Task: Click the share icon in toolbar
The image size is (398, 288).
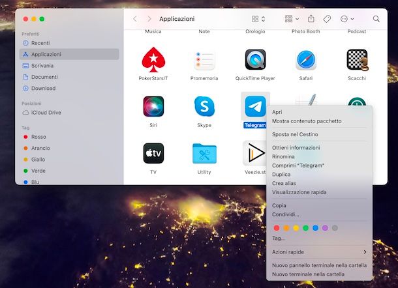Action: (311, 19)
